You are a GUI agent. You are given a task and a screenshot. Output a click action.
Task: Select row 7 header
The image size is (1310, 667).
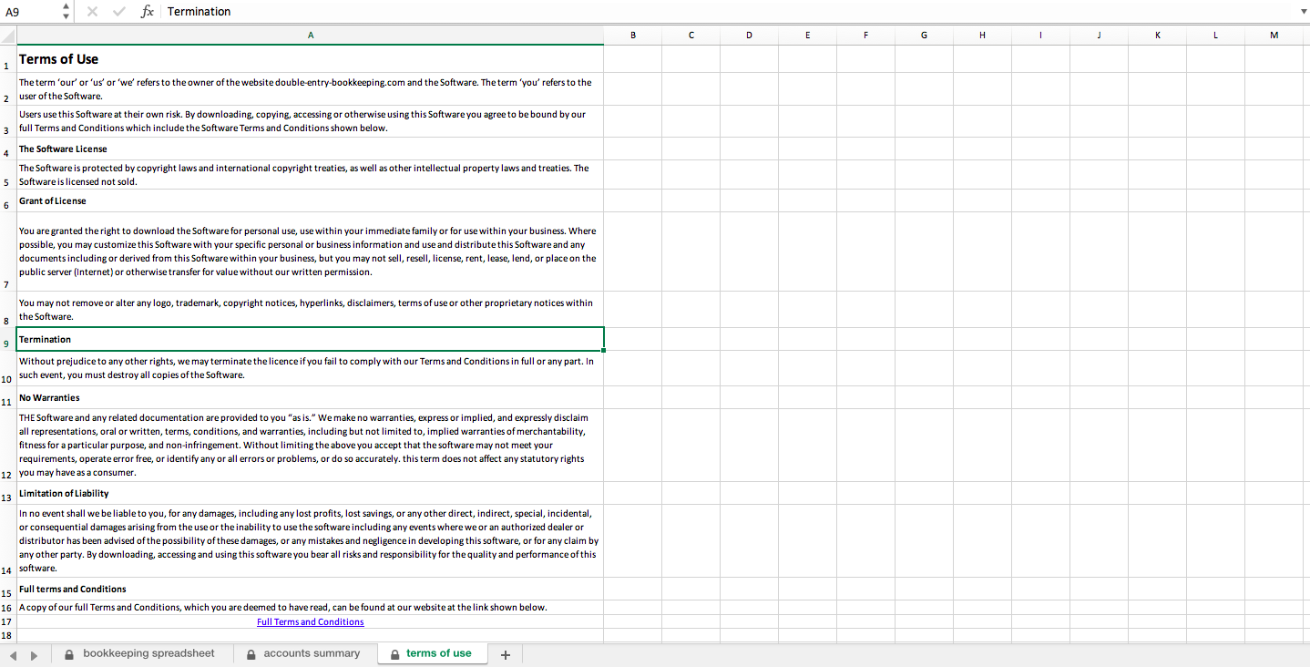(x=8, y=251)
